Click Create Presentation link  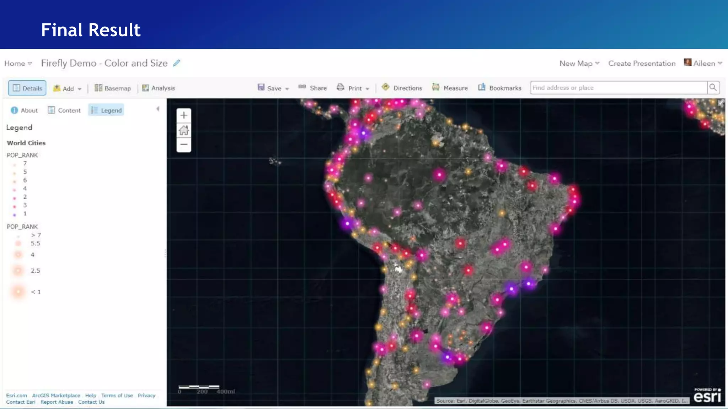tap(642, 63)
